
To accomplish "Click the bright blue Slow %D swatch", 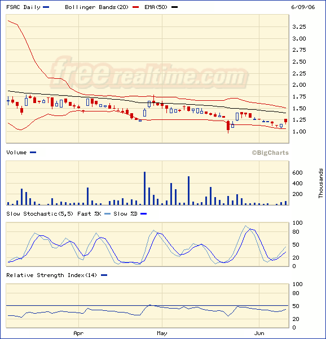I will point(144,214).
